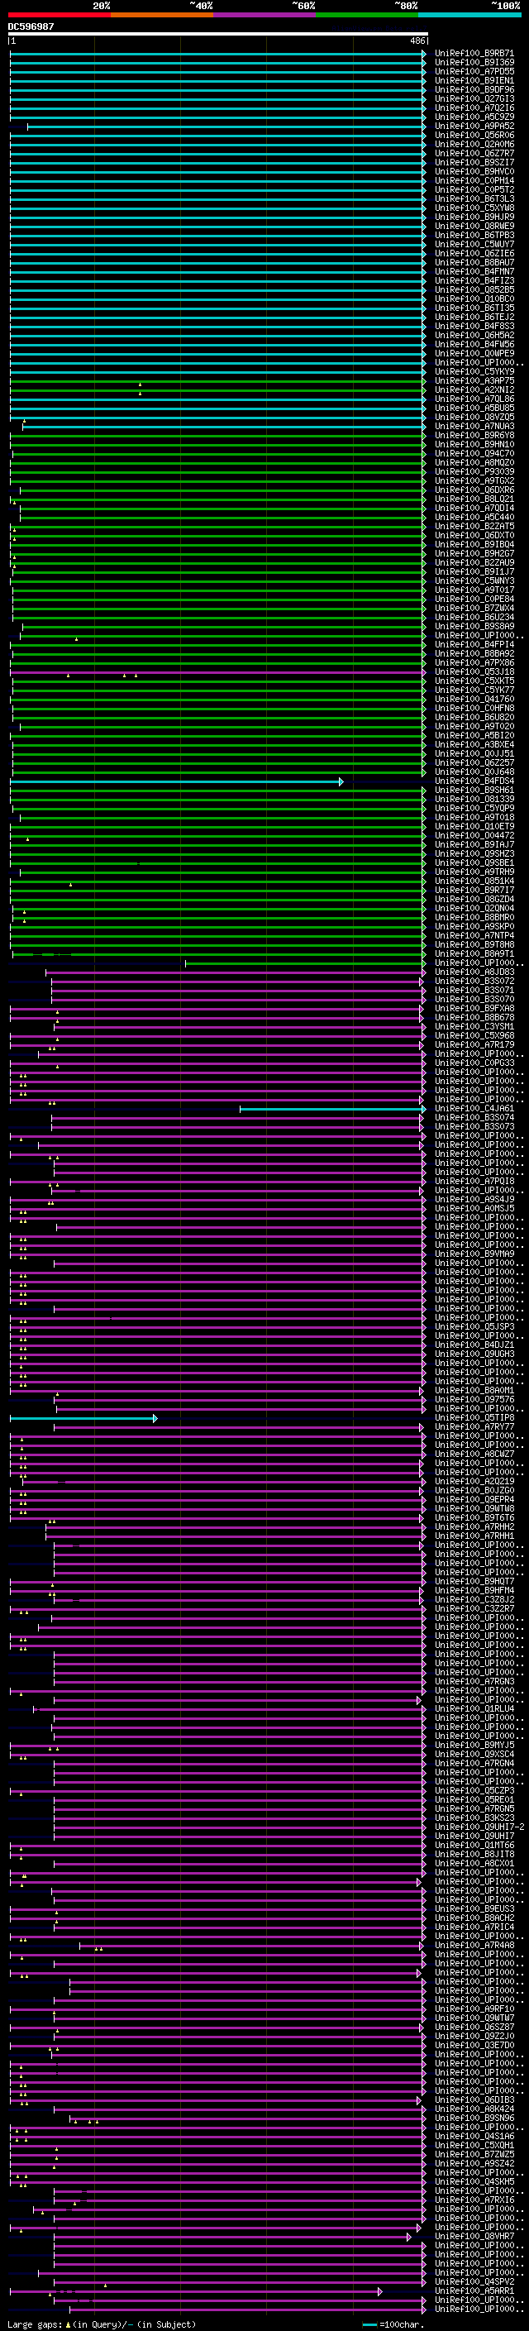Open hit UniRef100_B9I369
Viewport: 529px width, 2331px height.
coord(474,63)
